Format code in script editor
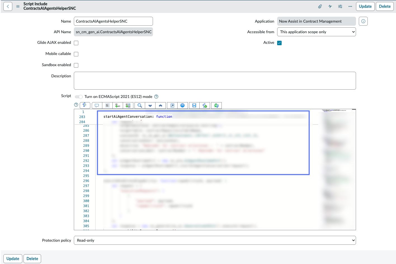This screenshot has width=396, height=264. click(x=107, y=105)
